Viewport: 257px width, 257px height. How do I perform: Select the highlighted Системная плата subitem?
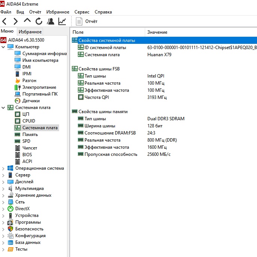tap(37, 128)
